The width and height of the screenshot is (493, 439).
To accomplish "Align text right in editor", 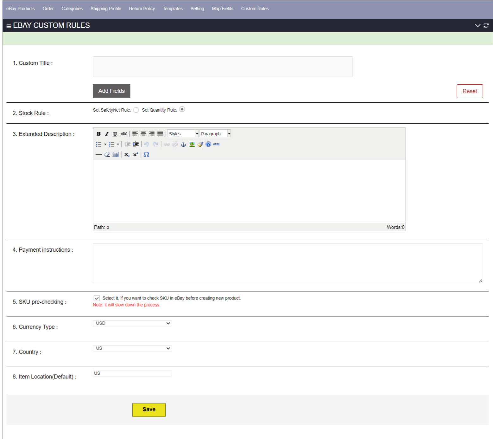I will click(x=152, y=134).
